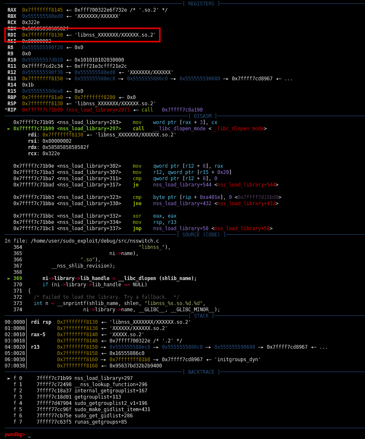
Task: Select RBP value 0x7fffffff81a0
Action: (x=42, y=97)
